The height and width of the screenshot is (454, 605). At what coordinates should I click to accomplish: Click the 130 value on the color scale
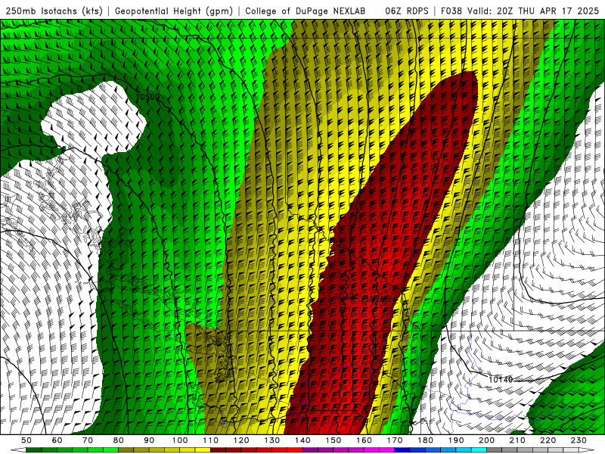tap(272, 440)
